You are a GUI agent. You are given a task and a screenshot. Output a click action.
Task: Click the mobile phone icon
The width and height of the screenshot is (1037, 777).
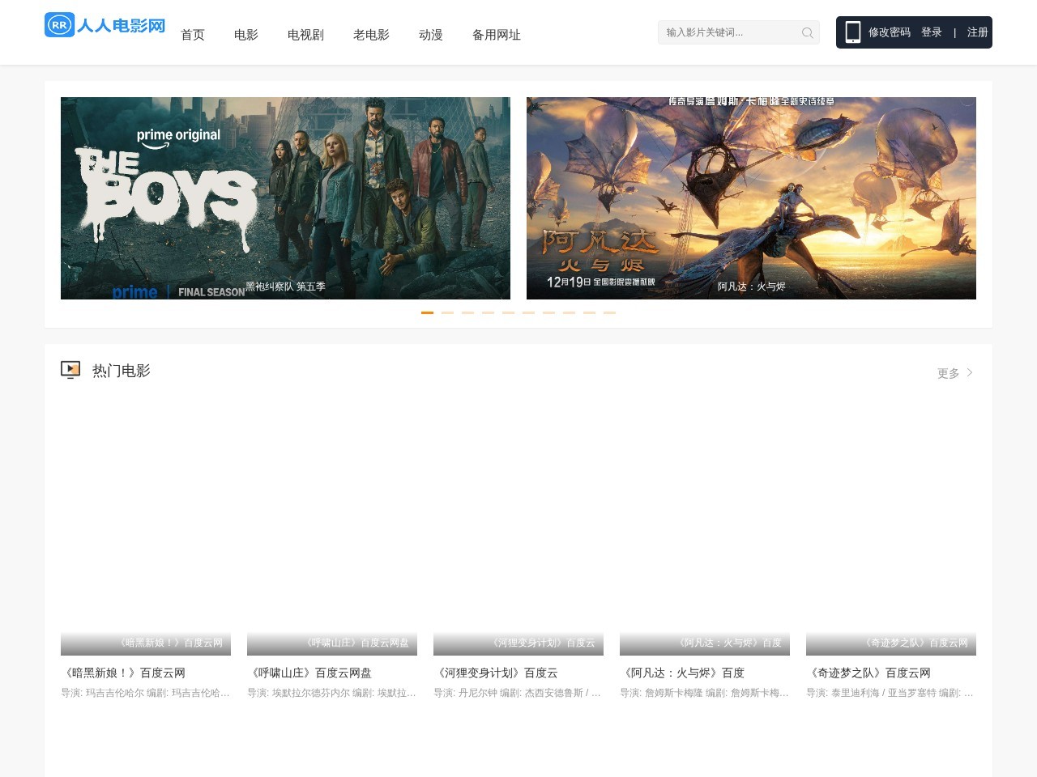852,32
